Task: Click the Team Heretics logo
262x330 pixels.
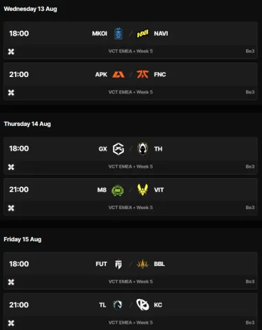Action: pos(142,148)
